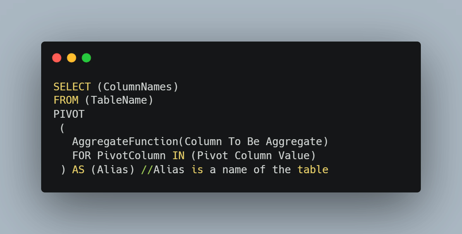Click the yellow word "is" in comment
Viewport: 462px width, 234px height.
[197, 169]
